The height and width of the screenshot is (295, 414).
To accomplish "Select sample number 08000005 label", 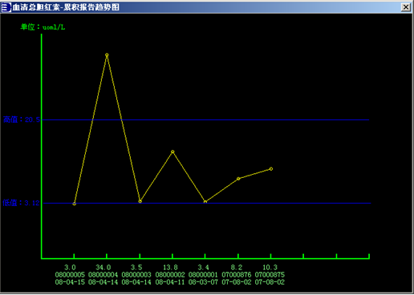I will [x=70, y=275].
